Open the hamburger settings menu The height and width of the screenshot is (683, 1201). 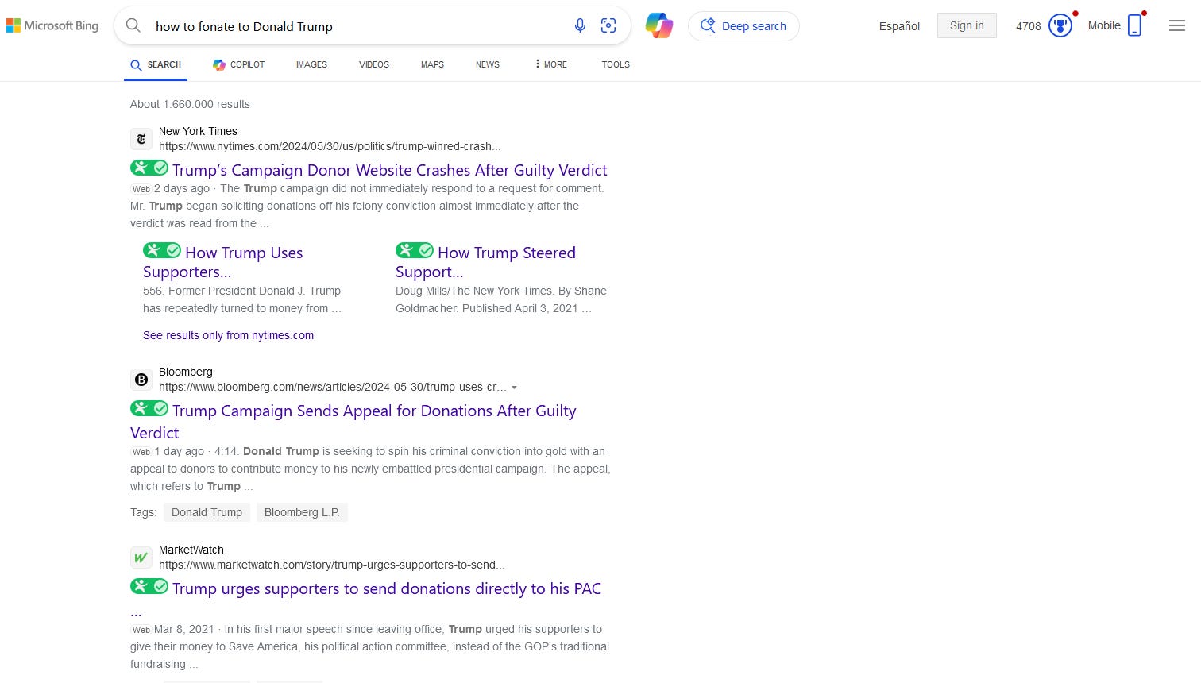coord(1177,25)
